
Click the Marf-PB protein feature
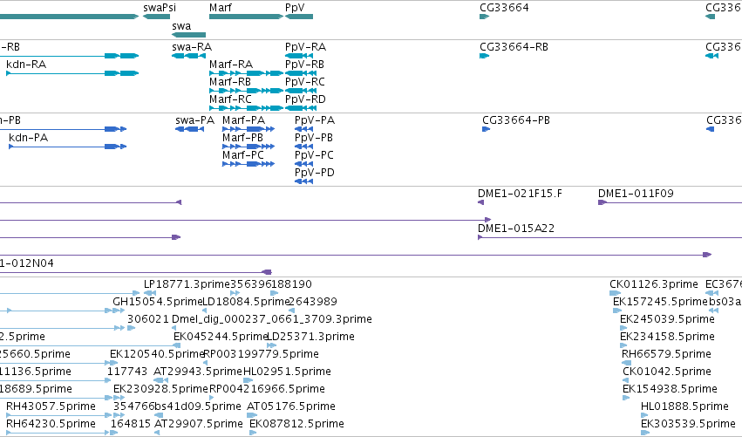[x=248, y=147]
